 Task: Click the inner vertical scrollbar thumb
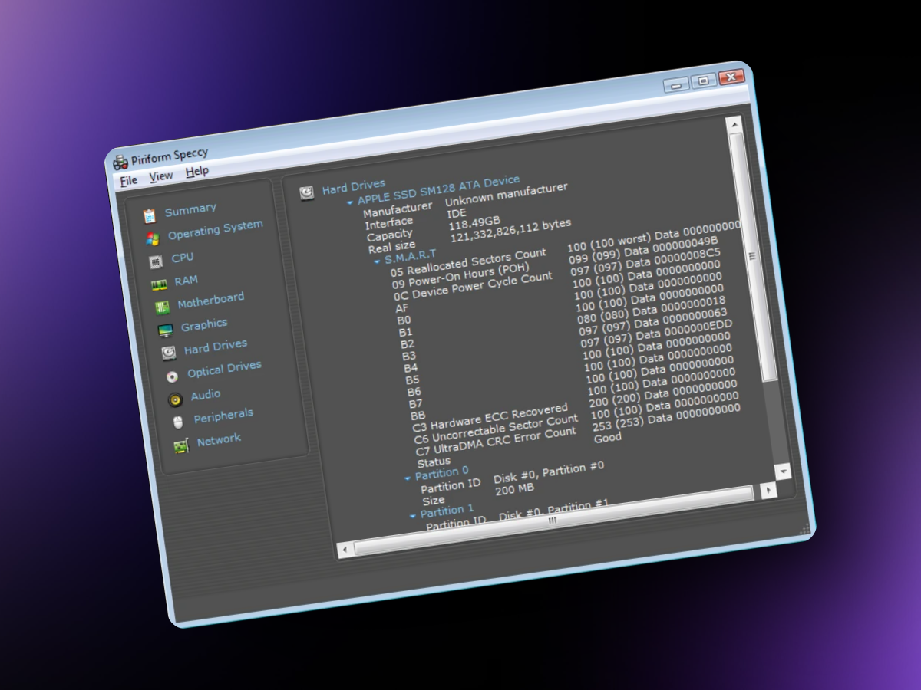(x=751, y=256)
